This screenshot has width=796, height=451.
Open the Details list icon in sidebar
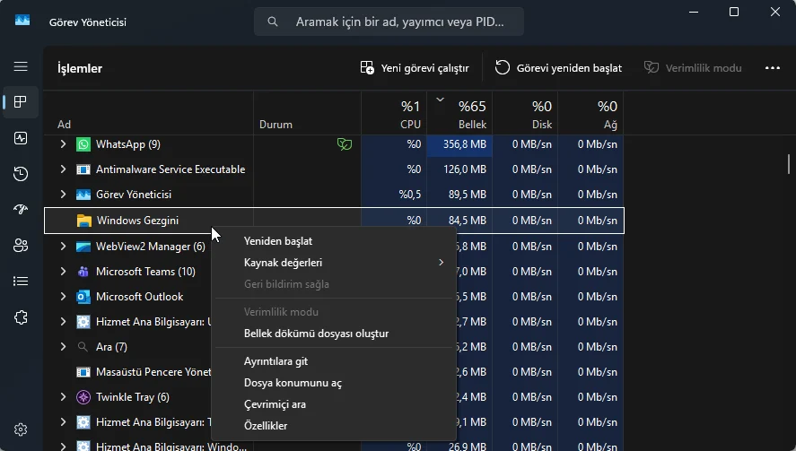coord(21,281)
